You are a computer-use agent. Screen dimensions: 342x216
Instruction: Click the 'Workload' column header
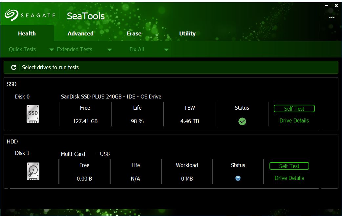(x=187, y=165)
